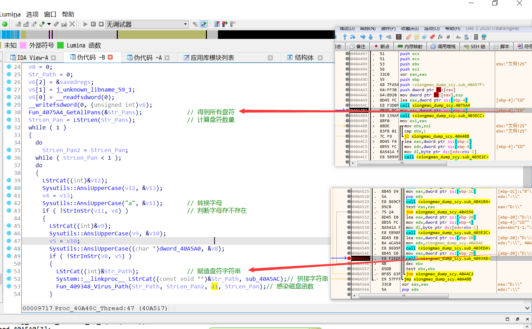Close the 结构体 tab
The width and height of the screenshot is (532, 329).
tap(320, 58)
